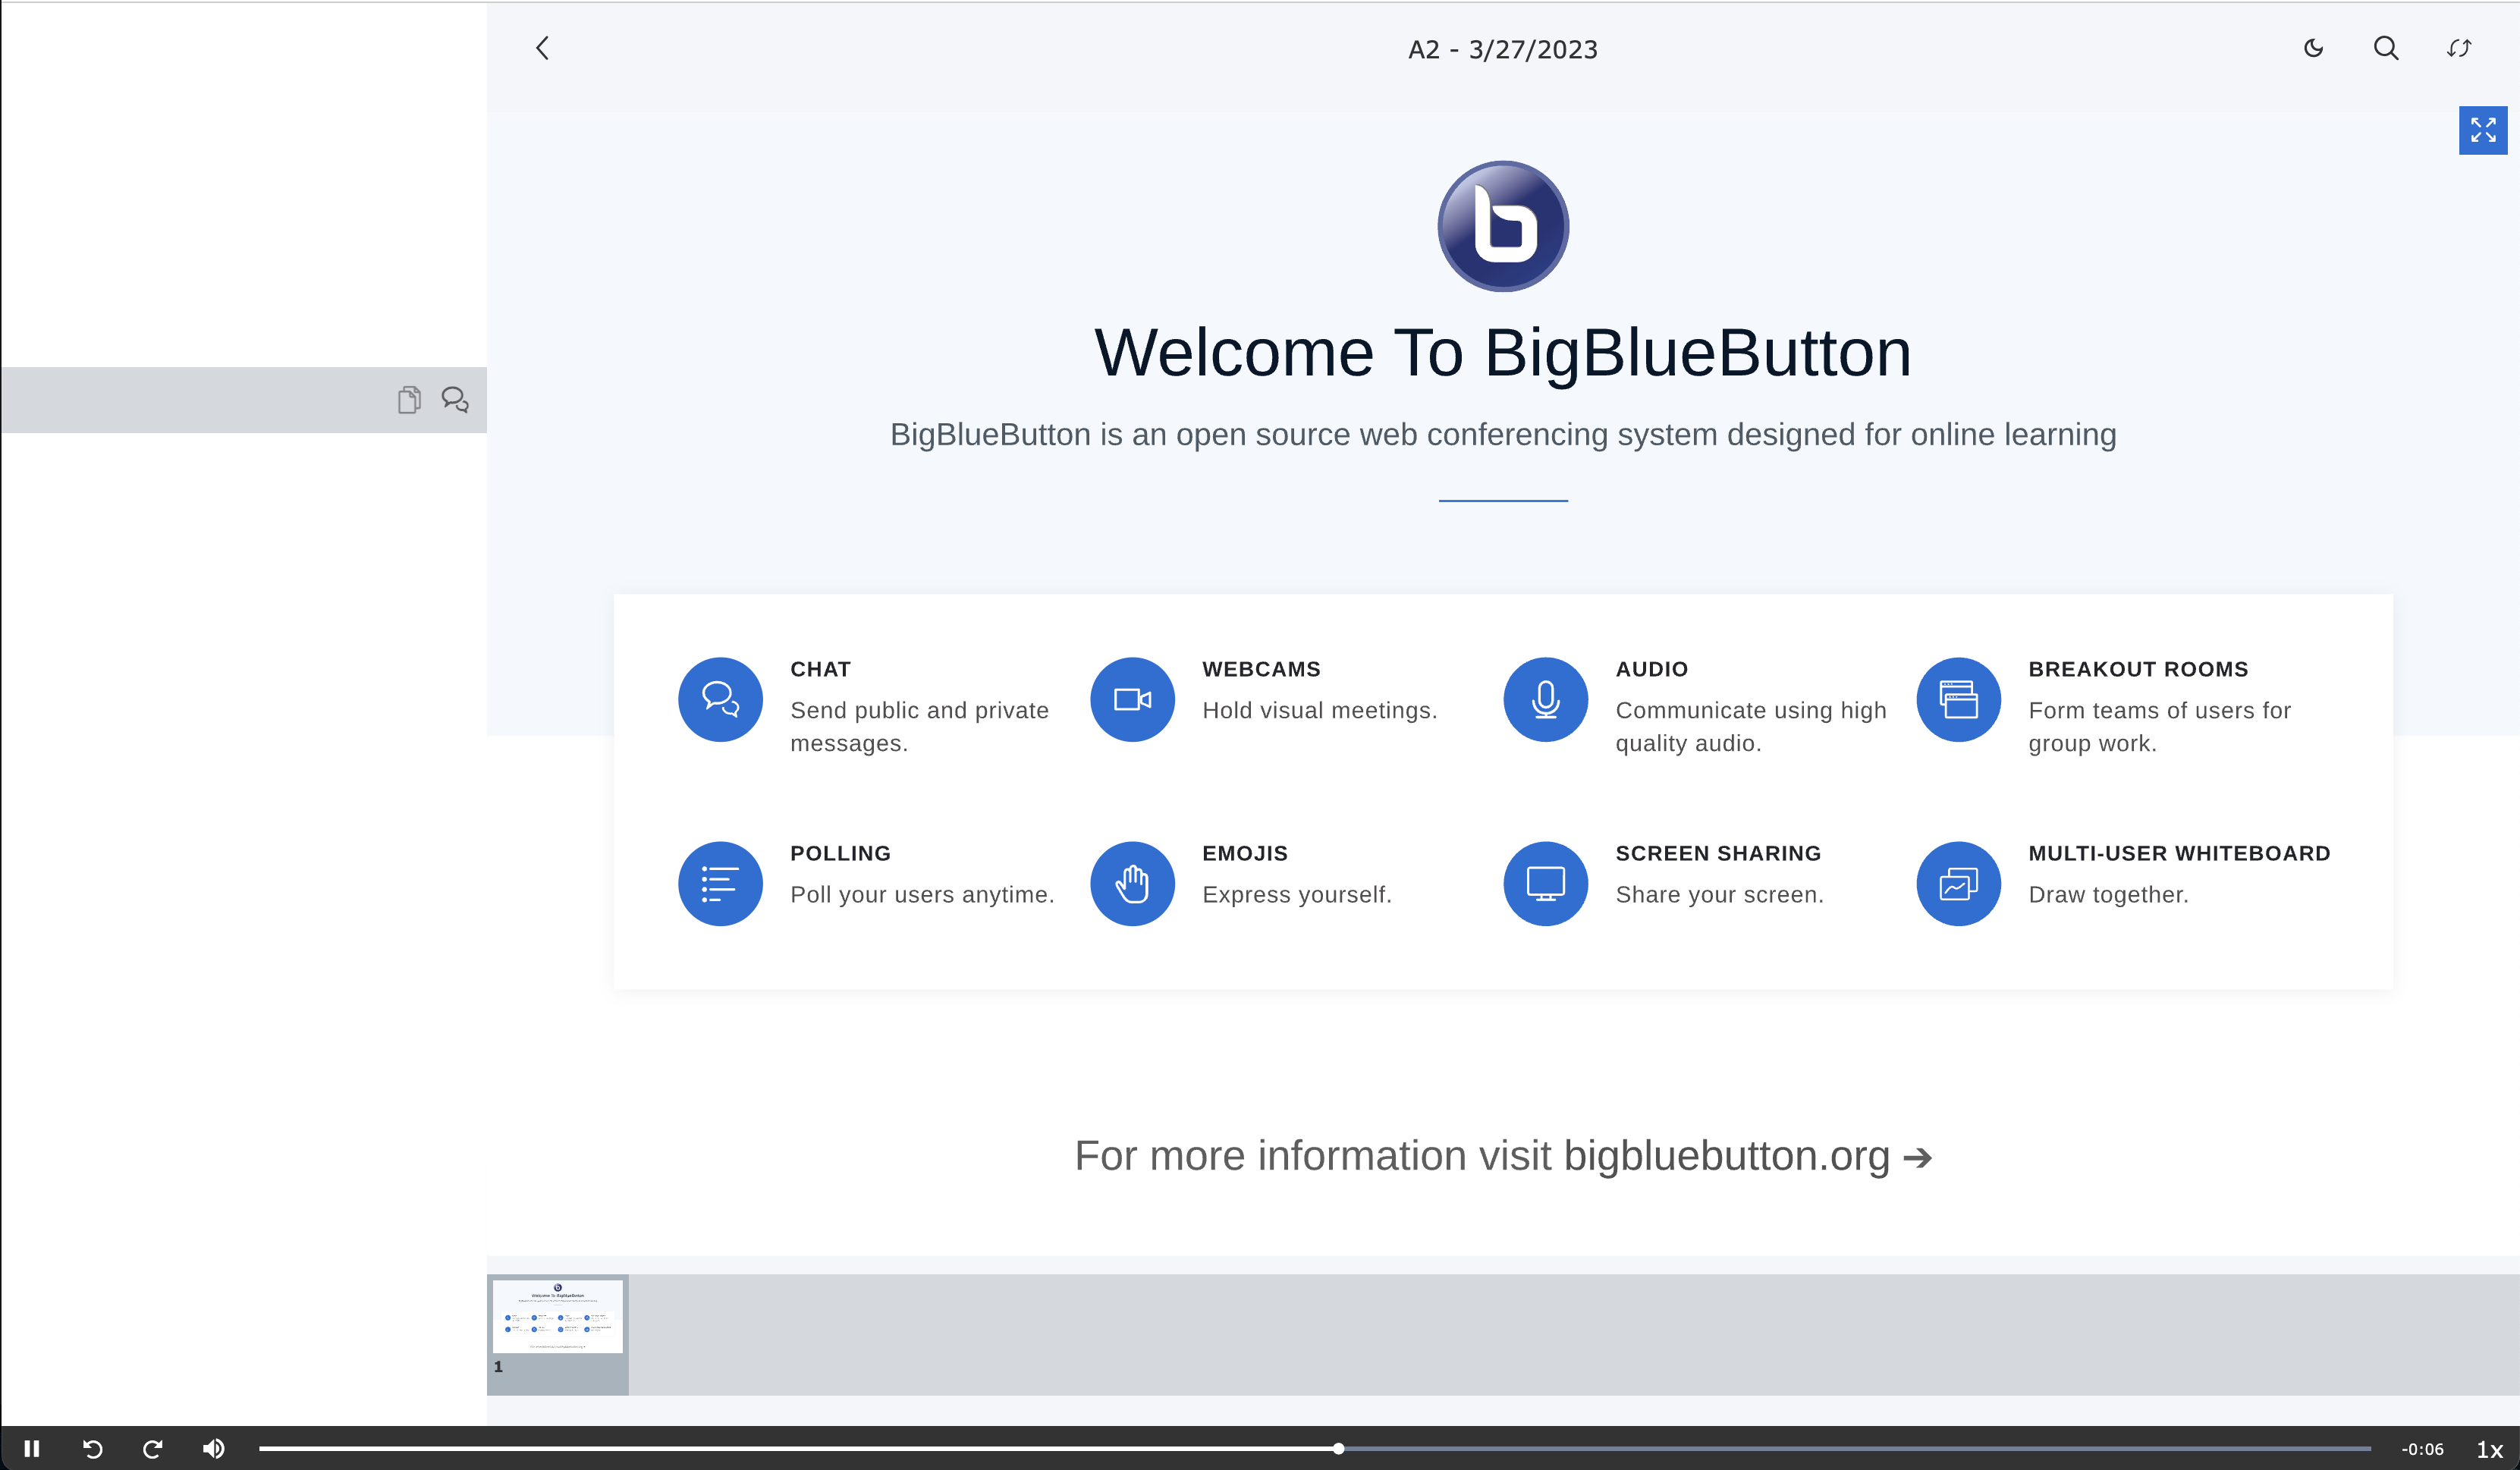Click the playback progress slider handle
Image resolution: width=2520 pixels, height=1470 pixels.
[x=1338, y=1448]
